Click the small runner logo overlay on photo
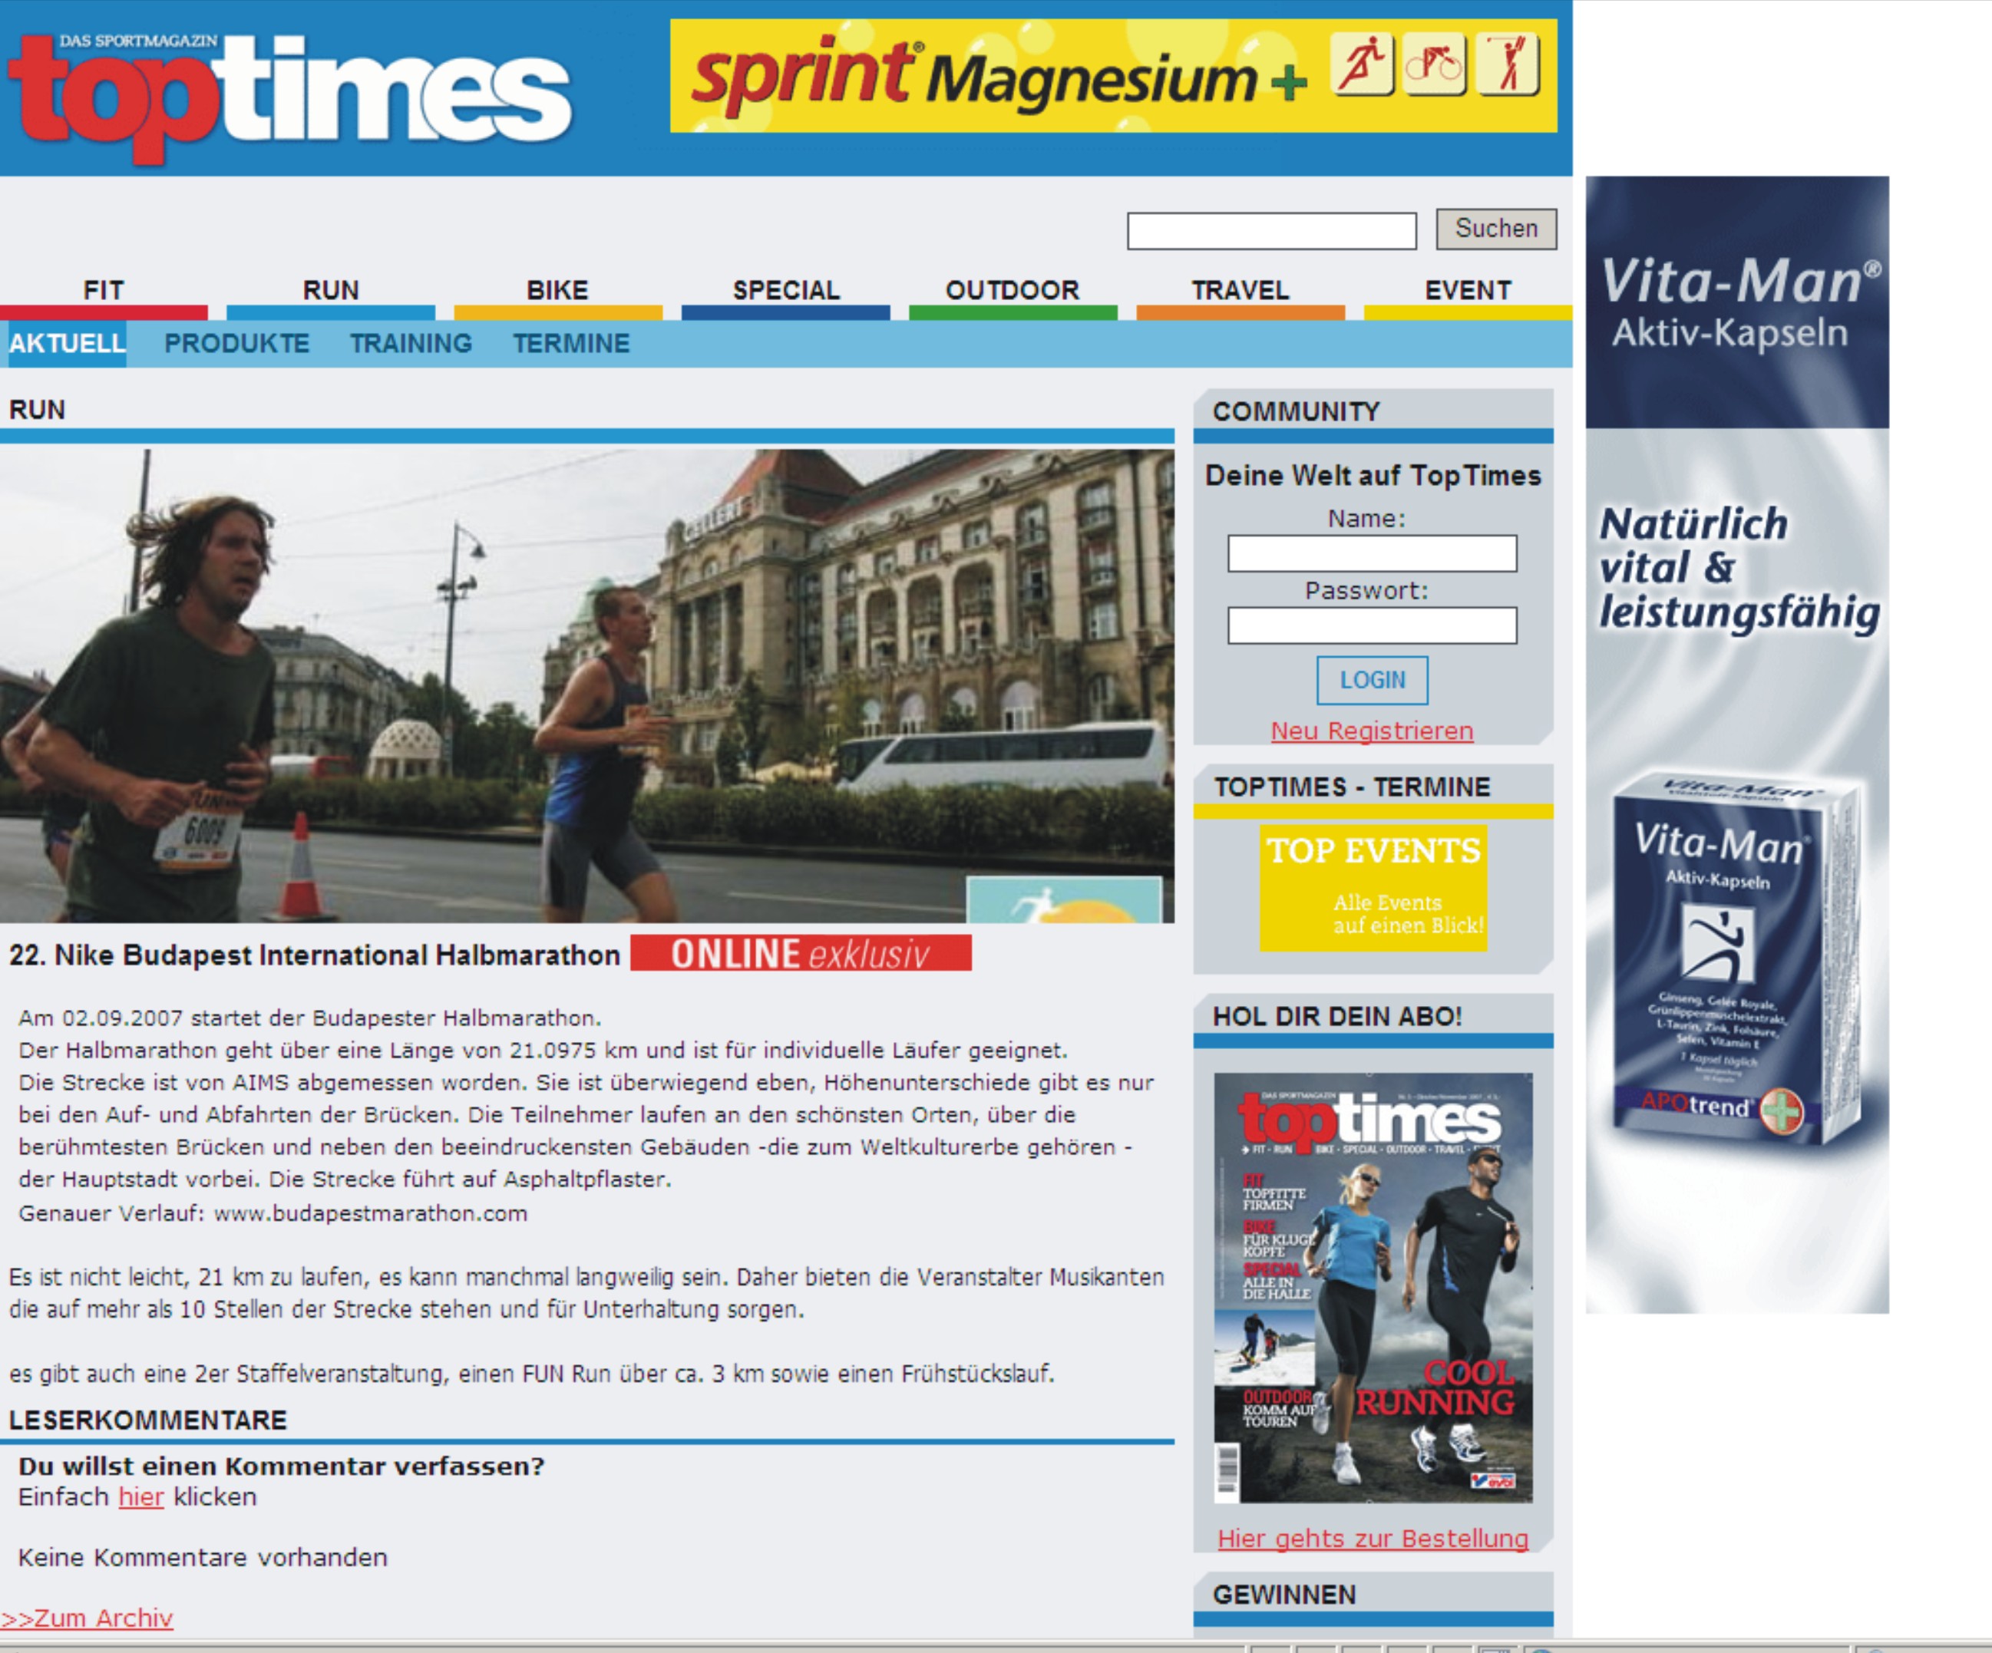The width and height of the screenshot is (1992, 1653). 1064,900
